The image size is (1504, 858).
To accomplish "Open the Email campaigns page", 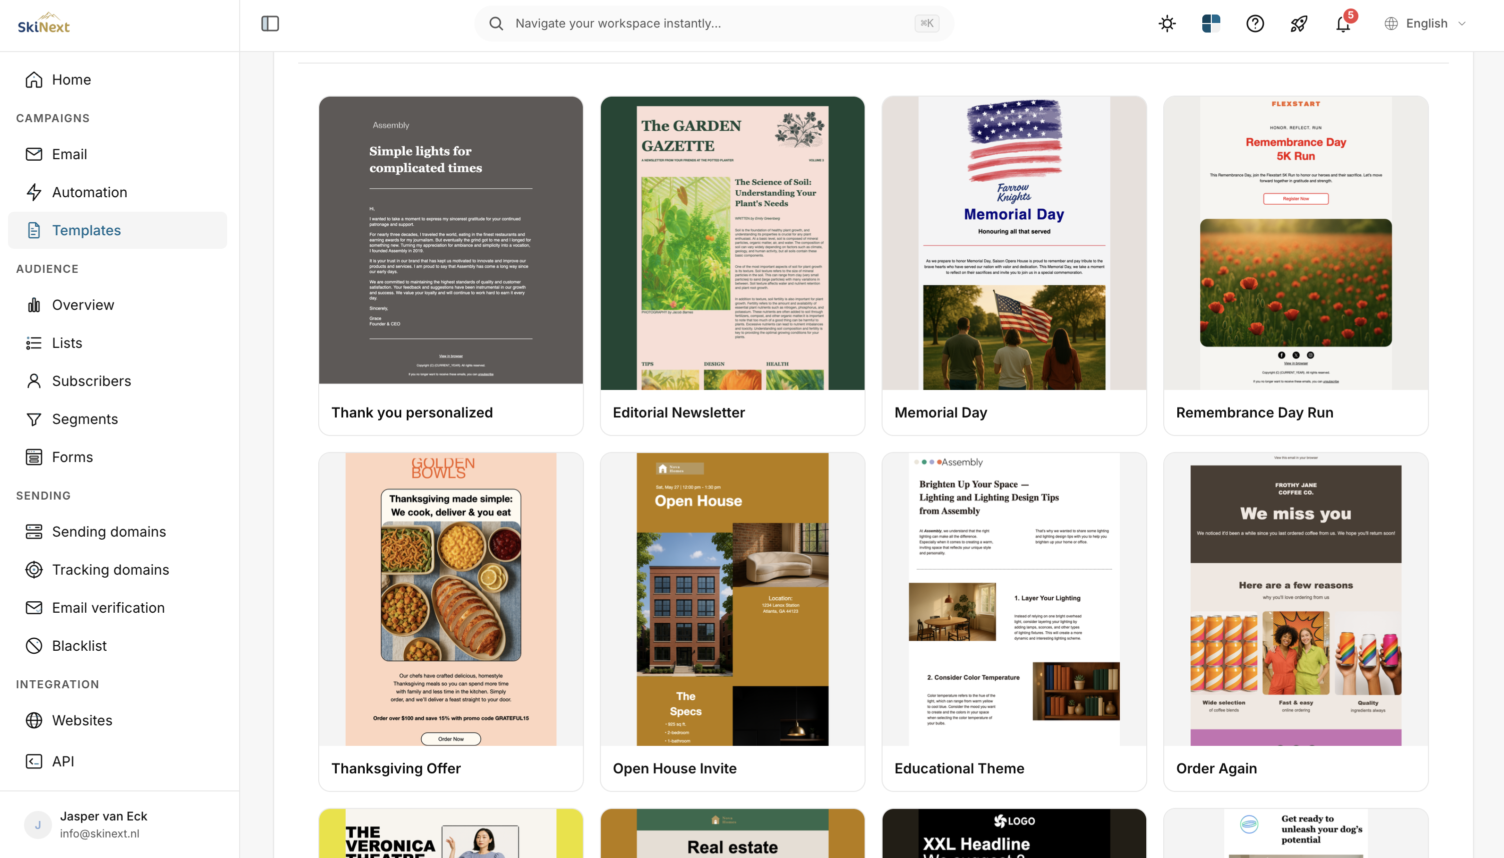I will [118, 154].
